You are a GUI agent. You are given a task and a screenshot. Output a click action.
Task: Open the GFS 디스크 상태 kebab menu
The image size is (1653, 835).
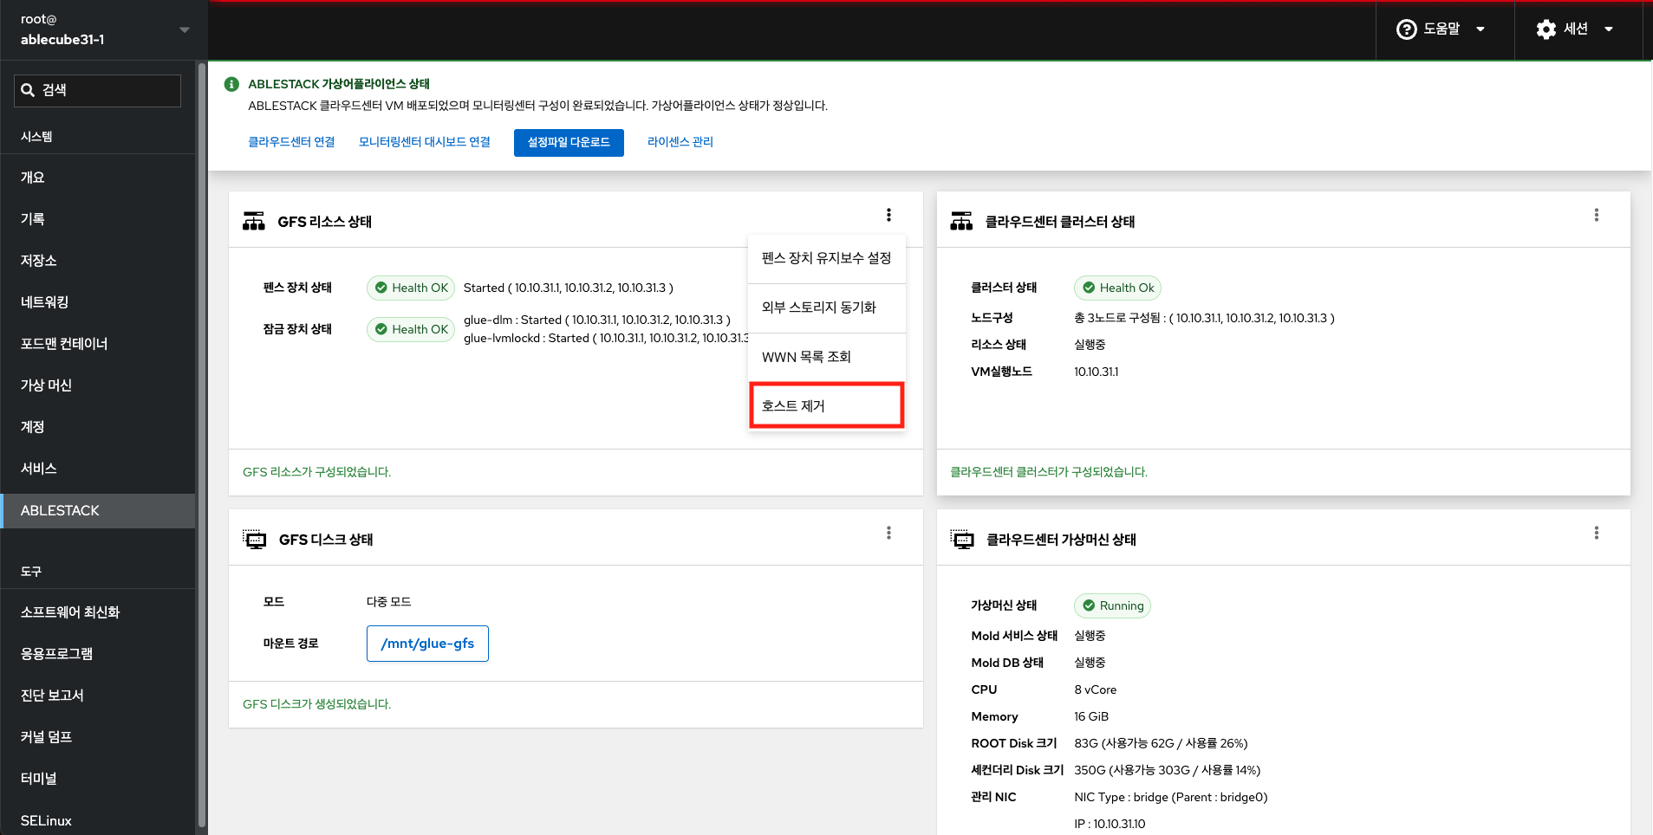[888, 533]
